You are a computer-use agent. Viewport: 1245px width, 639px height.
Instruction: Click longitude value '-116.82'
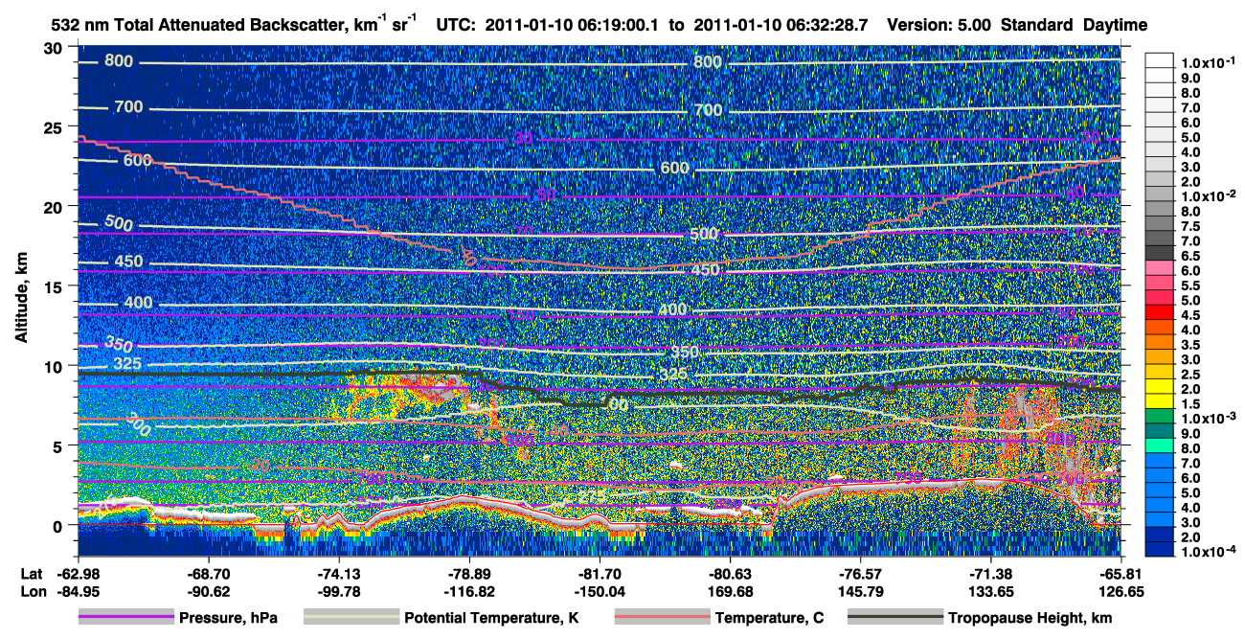pos(469,591)
